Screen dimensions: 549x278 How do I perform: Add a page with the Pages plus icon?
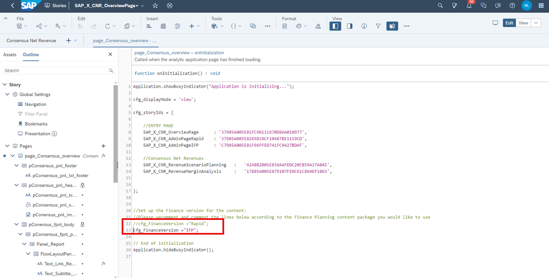tap(103, 146)
